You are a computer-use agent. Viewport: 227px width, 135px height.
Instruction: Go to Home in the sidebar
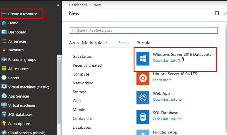point(13,23)
